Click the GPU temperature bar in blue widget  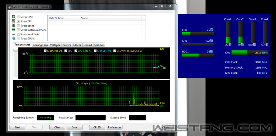pos(198,45)
